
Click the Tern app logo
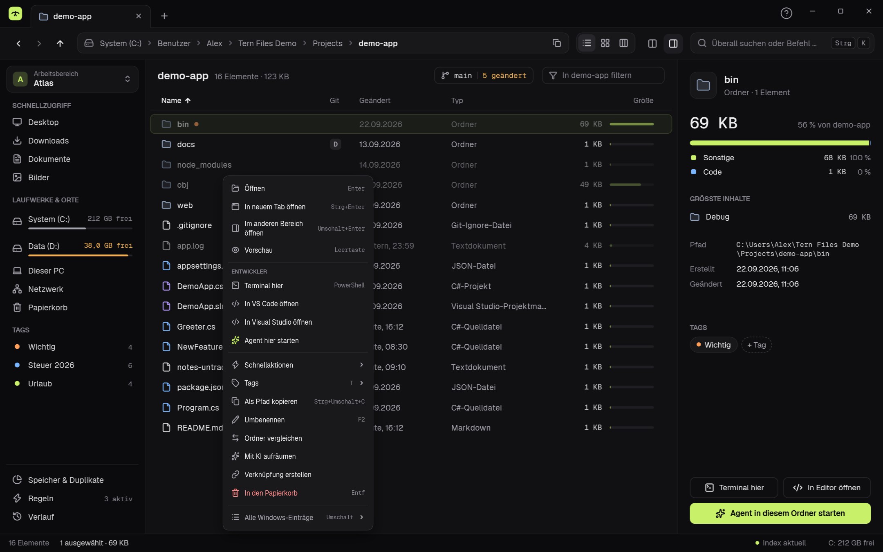(15, 14)
